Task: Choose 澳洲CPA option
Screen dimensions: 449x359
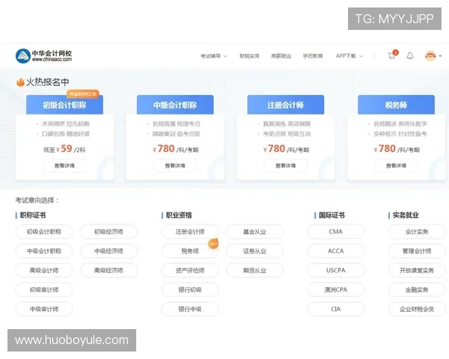Action: [x=336, y=289]
